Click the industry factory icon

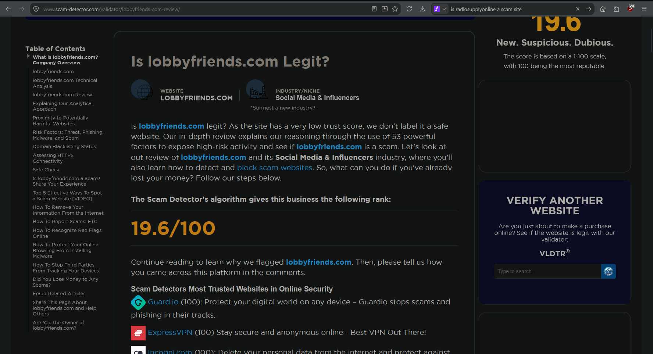[257, 90]
